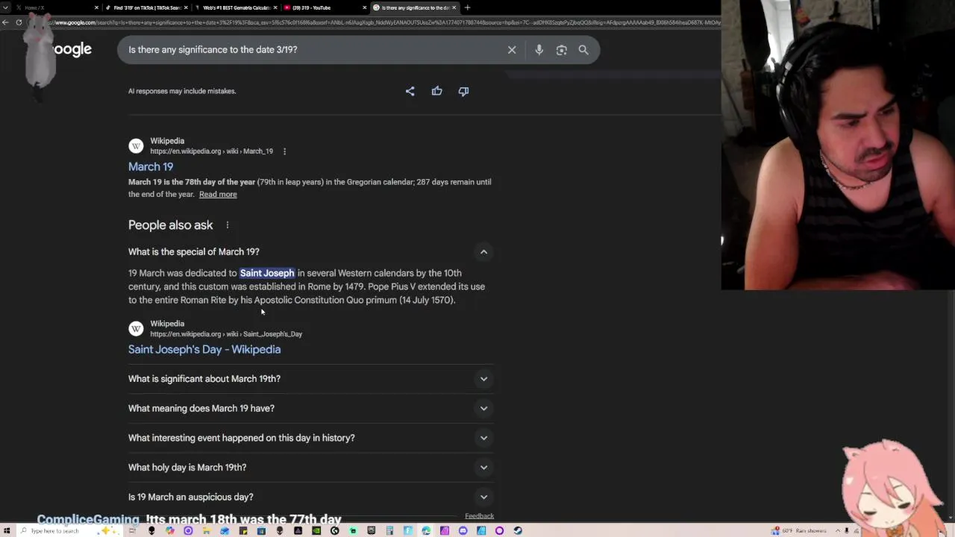Open search by image camera icon

[561, 50]
